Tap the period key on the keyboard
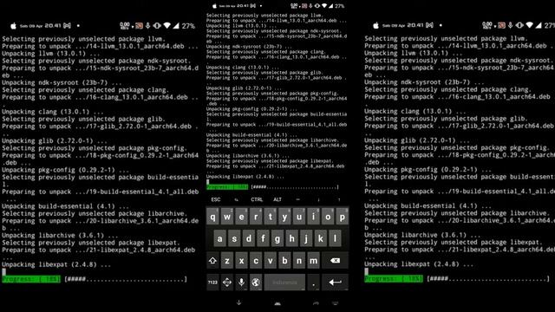 coord(313,283)
